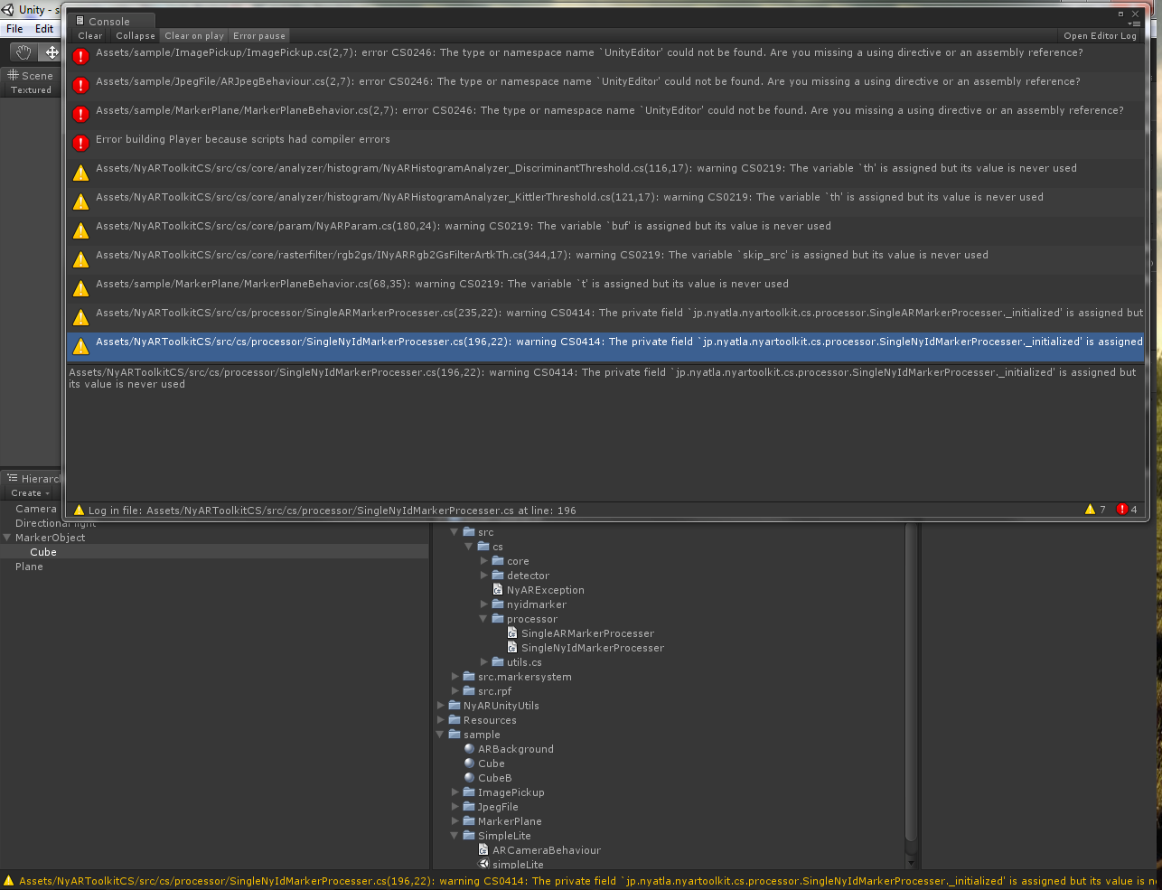Click the Project panel vertical scrollbar
Viewport: 1162px width, 890px height.
(x=911, y=687)
